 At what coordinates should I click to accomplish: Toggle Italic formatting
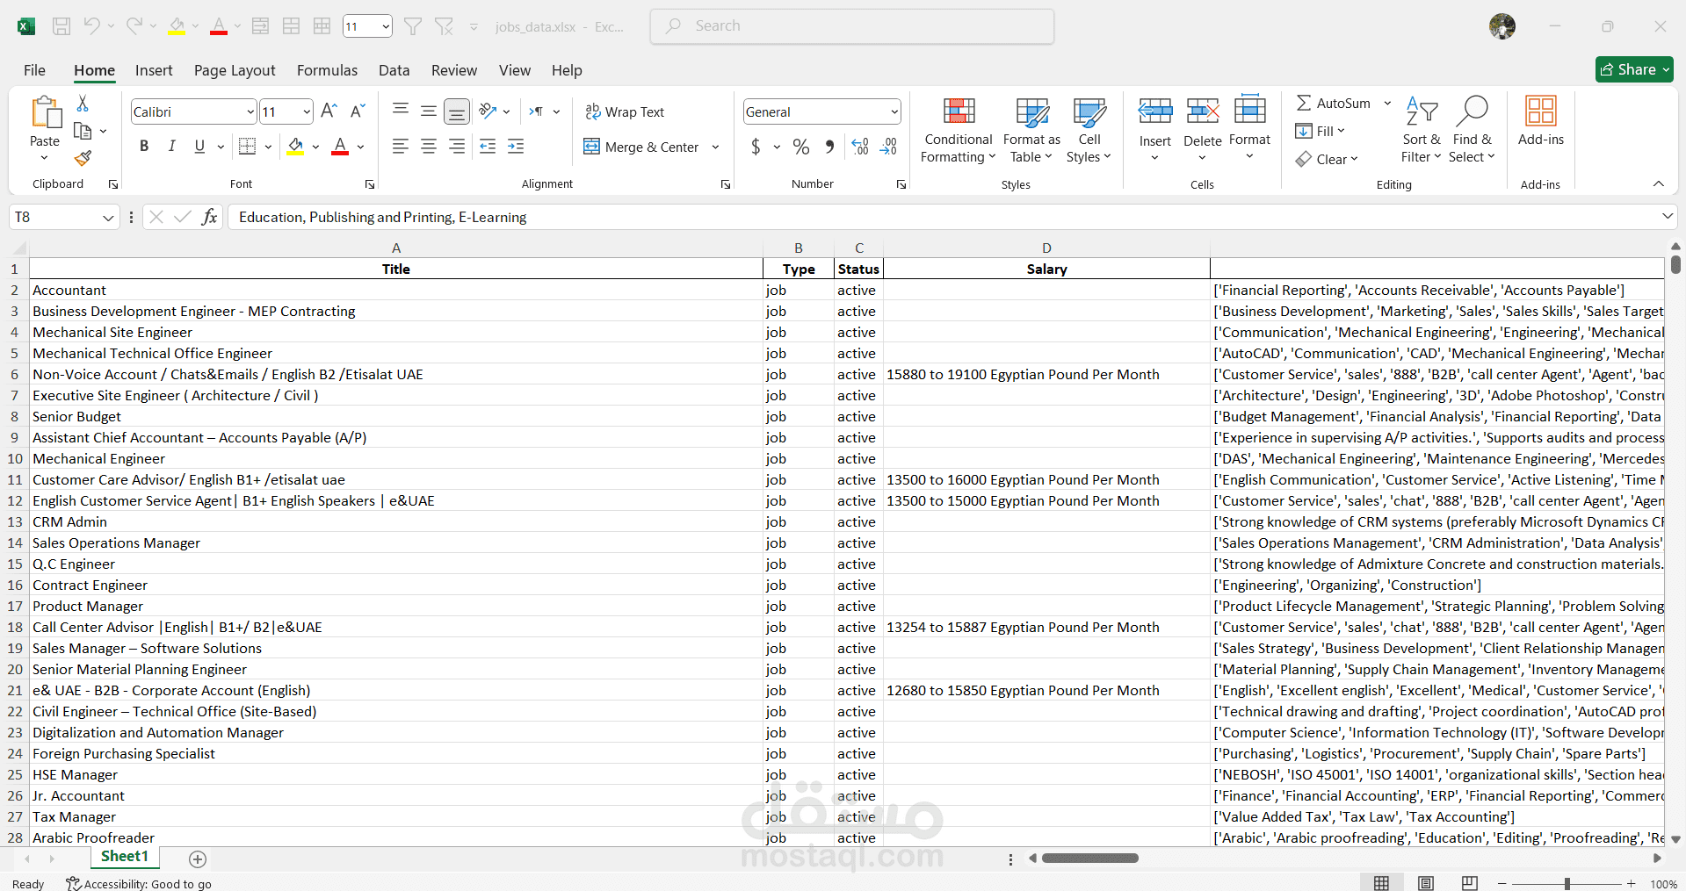pyautogui.click(x=172, y=147)
